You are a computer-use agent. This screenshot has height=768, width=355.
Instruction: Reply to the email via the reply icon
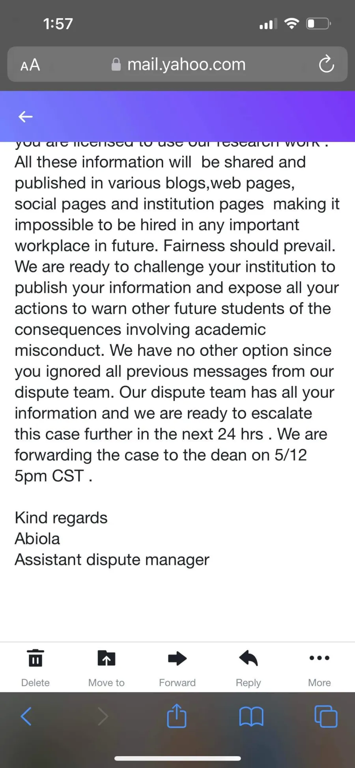point(248,658)
